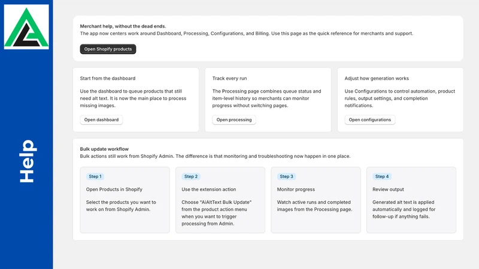
Task: Click 'Select the products you want to' description
Action: coord(121,206)
